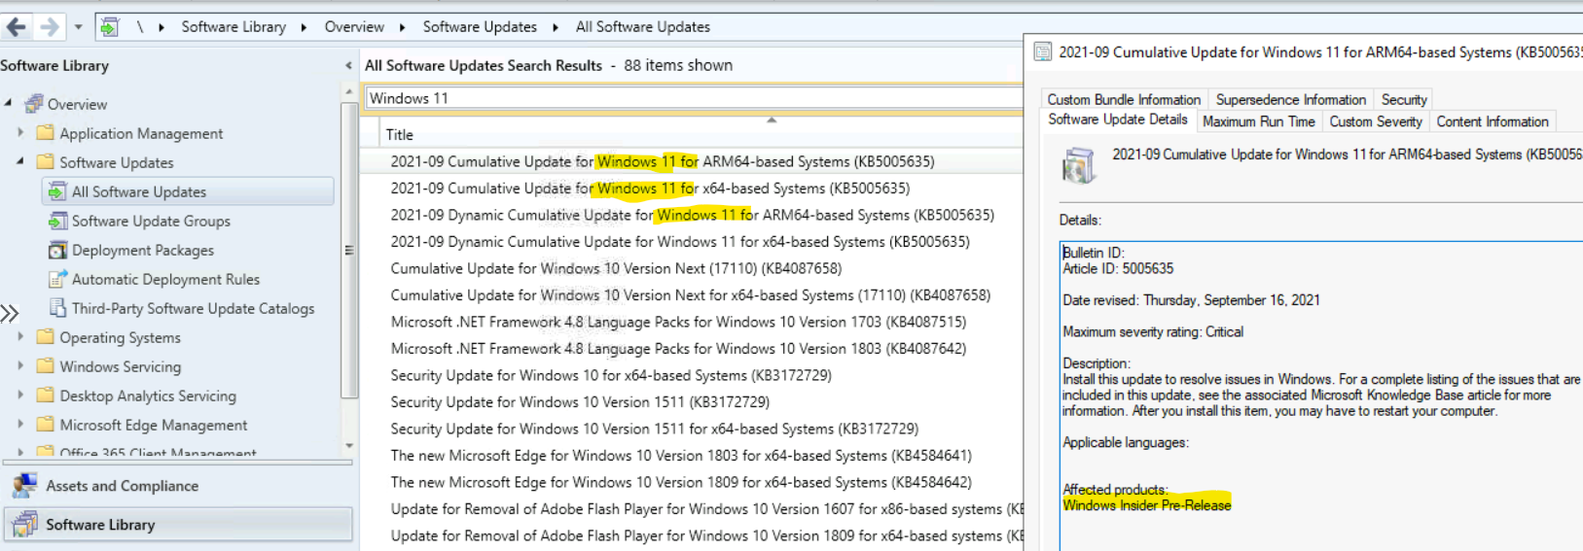
Task: Switch to the Custom Severity tab
Action: 1376,121
